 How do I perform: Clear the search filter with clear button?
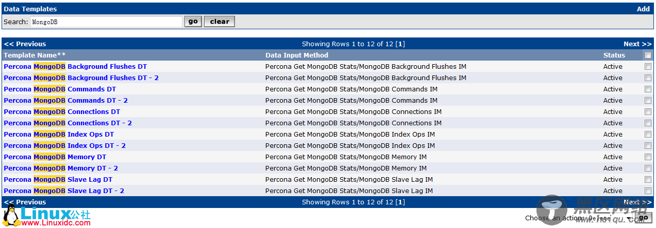point(220,22)
